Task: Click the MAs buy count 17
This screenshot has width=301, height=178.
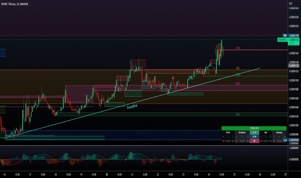Action: (270, 137)
